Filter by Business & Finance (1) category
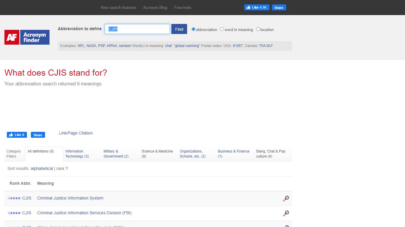The height and width of the screenshot is (227, 405). (x=234, y=154)
